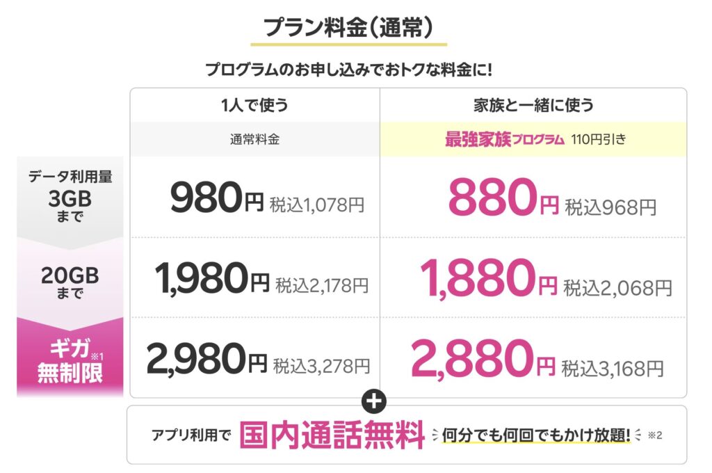712x473 pixels.
Task: Click the plus circle icon
Action: pos(375,401)
